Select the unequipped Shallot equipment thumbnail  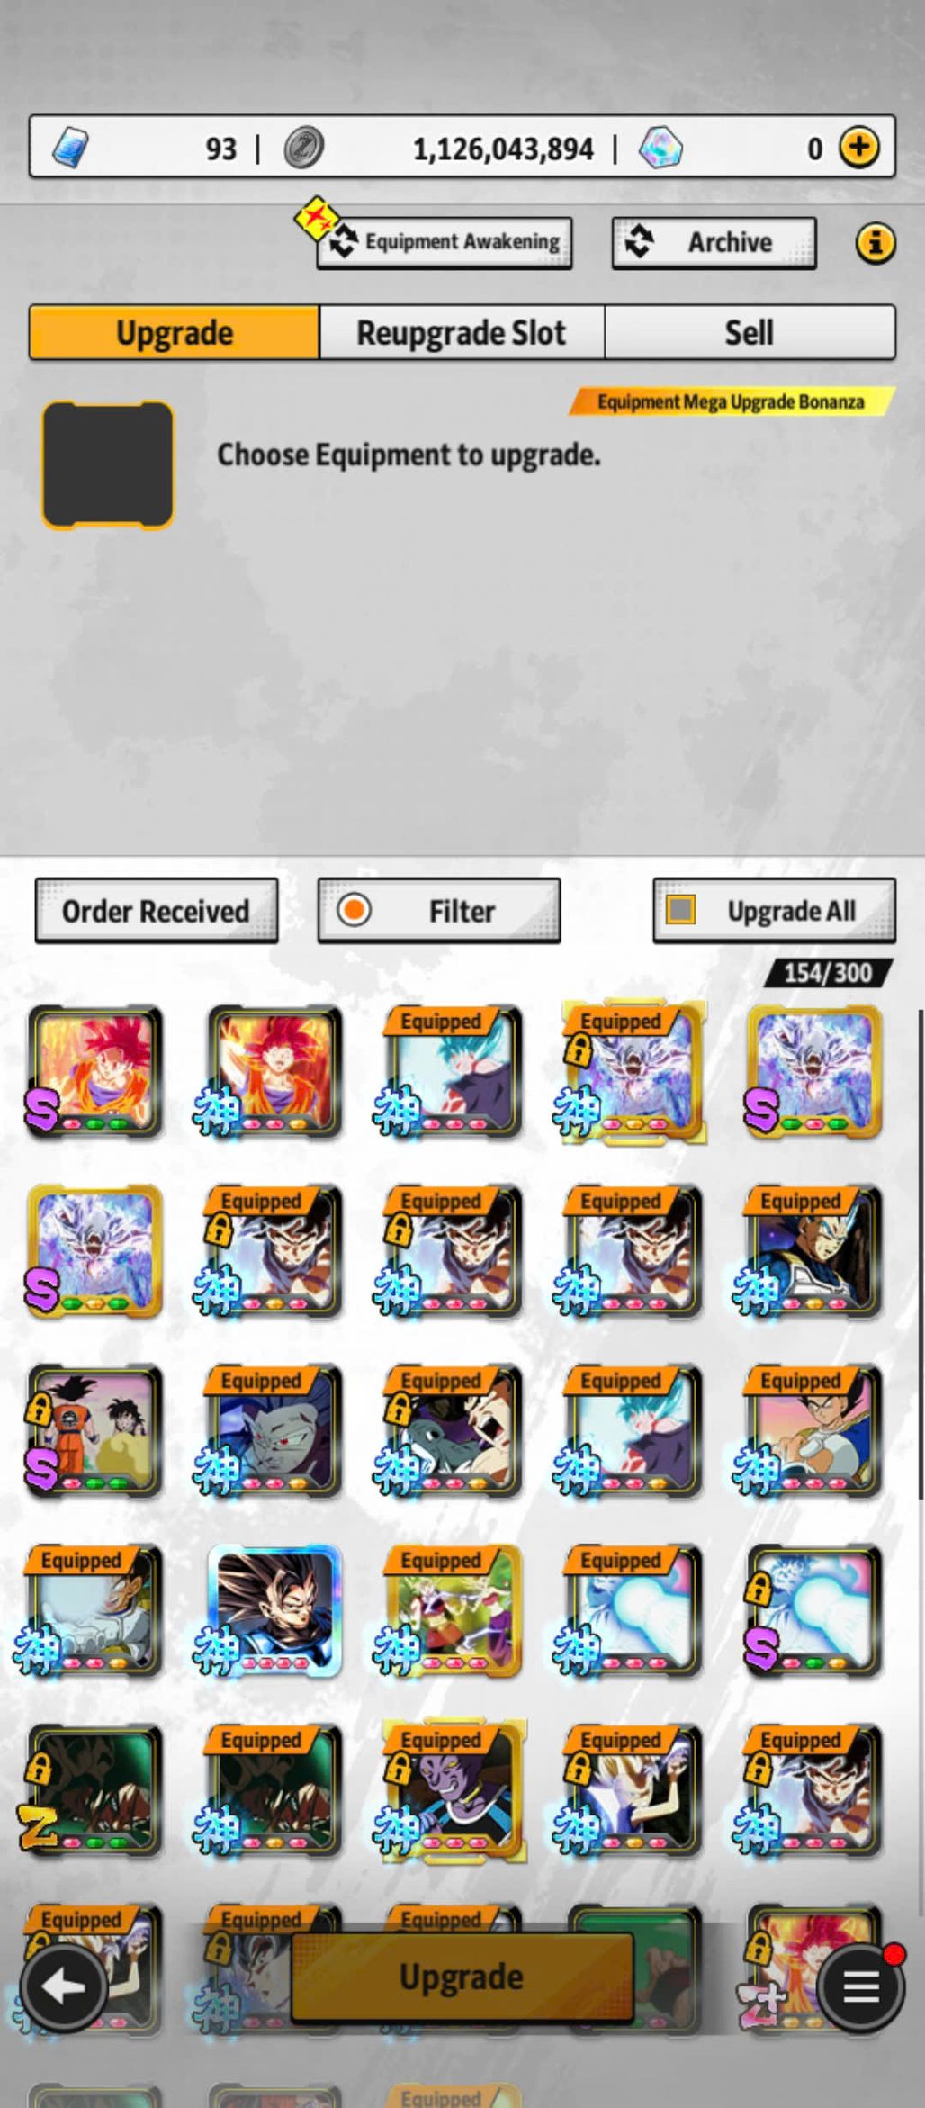tap(274, 1610)
